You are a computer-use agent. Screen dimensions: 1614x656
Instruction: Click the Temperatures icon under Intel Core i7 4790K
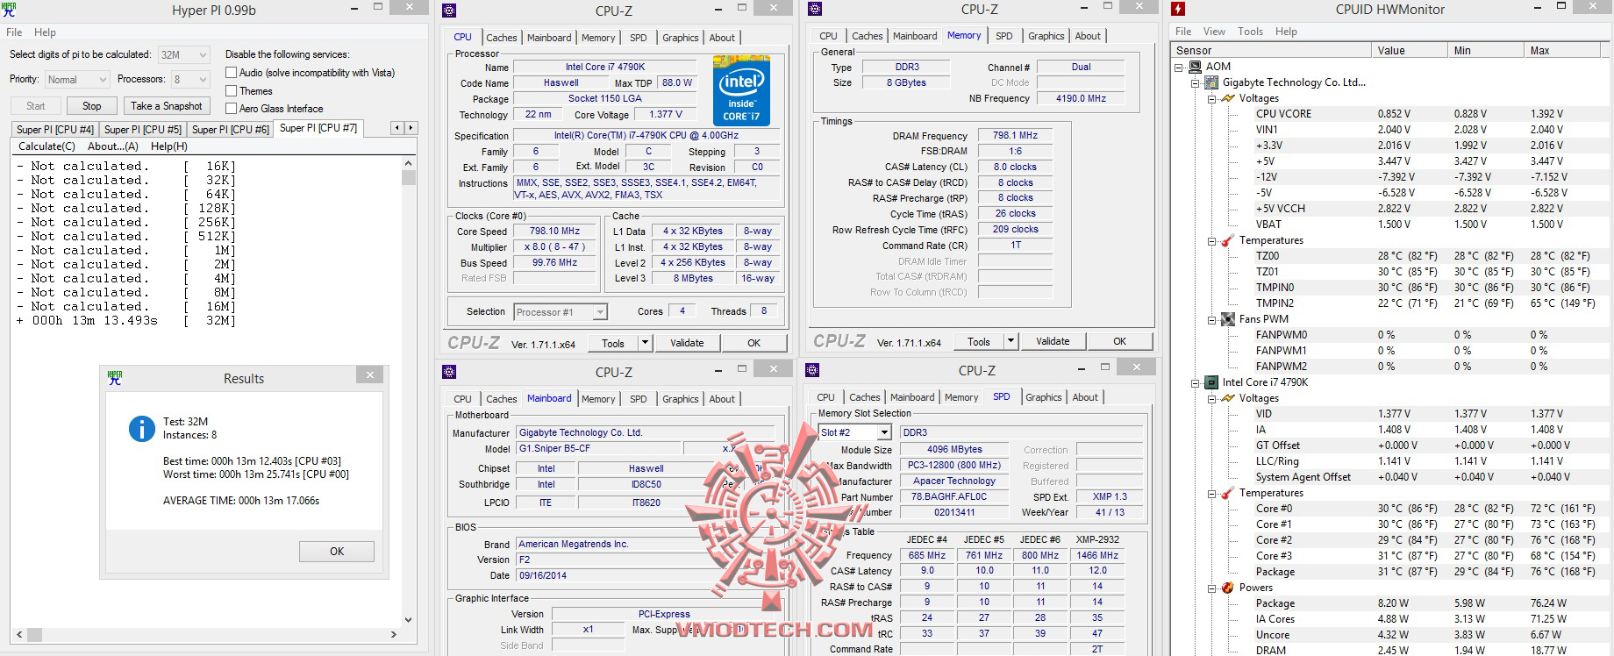coord(1228,493)
